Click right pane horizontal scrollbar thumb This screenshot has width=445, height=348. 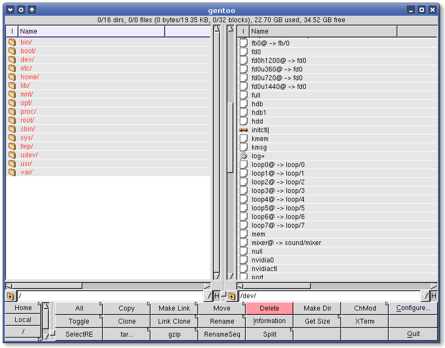(277, 286)
